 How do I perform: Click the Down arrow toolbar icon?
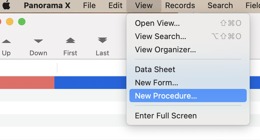tap(38, 41)
